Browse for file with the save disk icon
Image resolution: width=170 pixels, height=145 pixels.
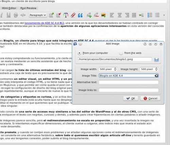[156, 59]
